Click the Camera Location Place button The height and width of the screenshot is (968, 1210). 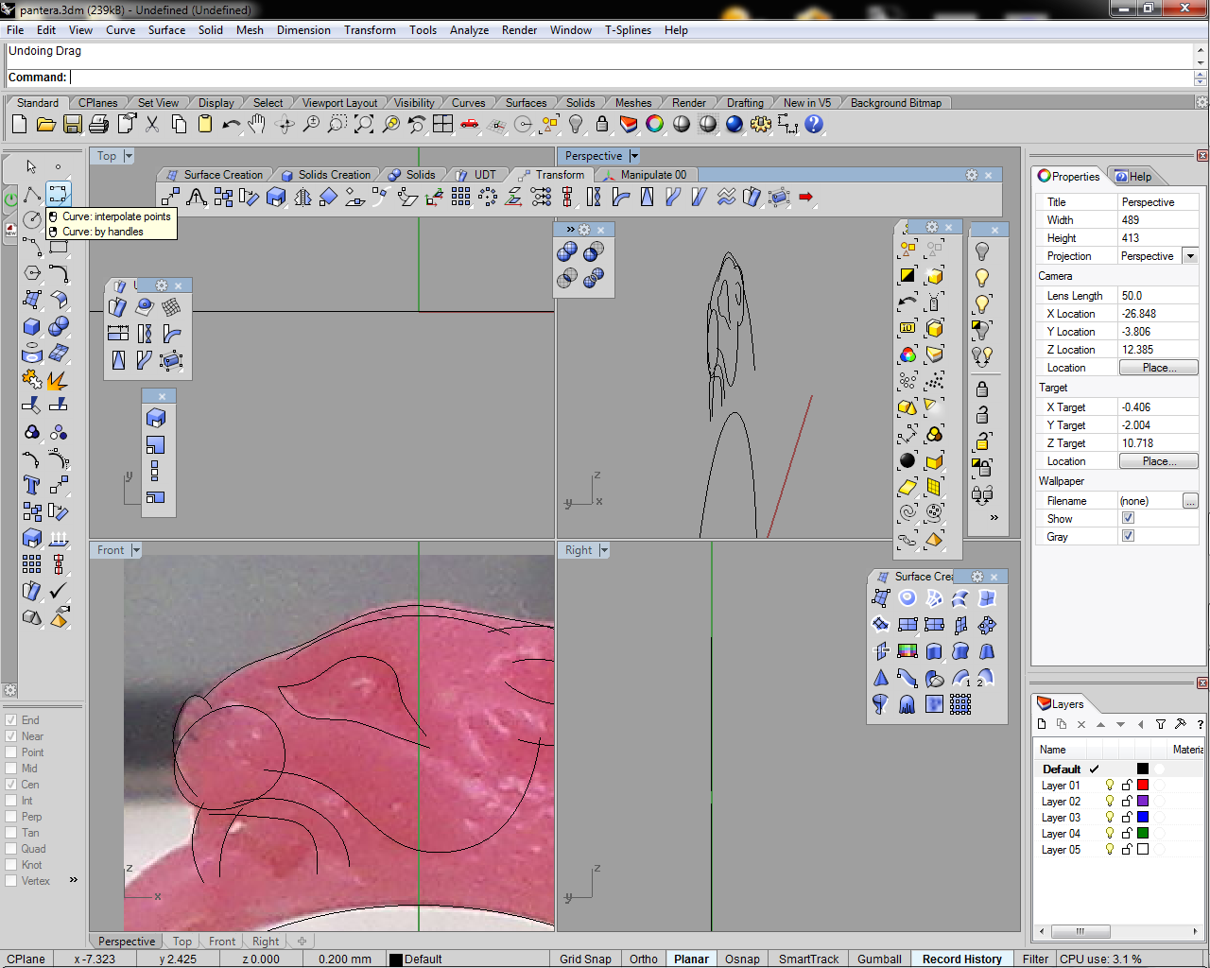(x=1158, y=368)
